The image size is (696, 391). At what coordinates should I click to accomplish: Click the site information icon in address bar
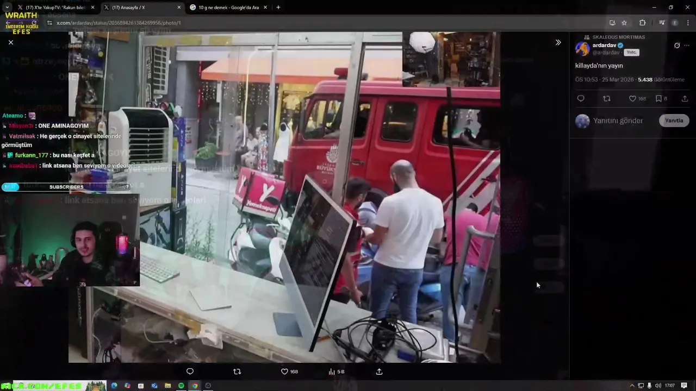[x=50, y=23]
